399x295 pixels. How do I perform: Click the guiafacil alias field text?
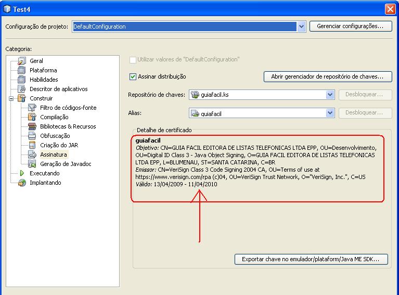(x=211, y=114)
